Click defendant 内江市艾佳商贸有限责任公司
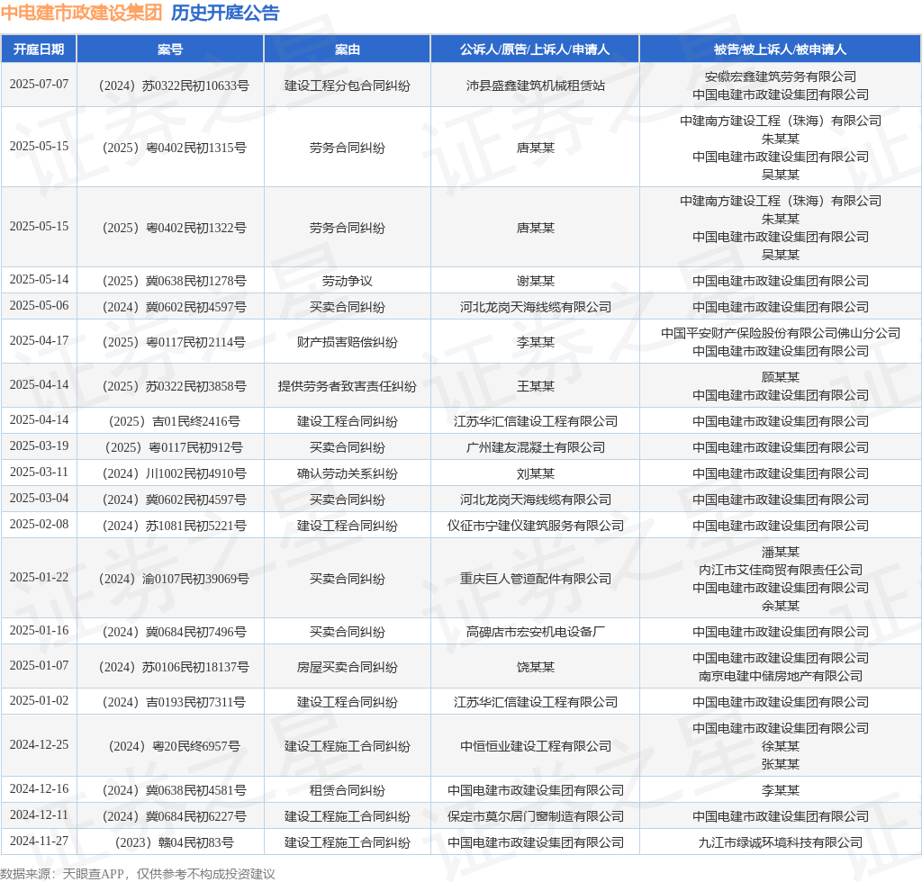The image size is (922, 882). (x=781, y=570)
